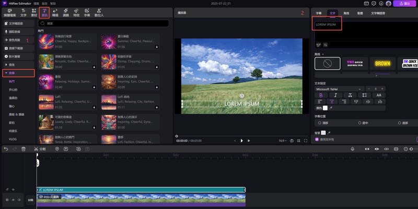
Task: Hide the video track with eye icon
Action: [13, 200]
